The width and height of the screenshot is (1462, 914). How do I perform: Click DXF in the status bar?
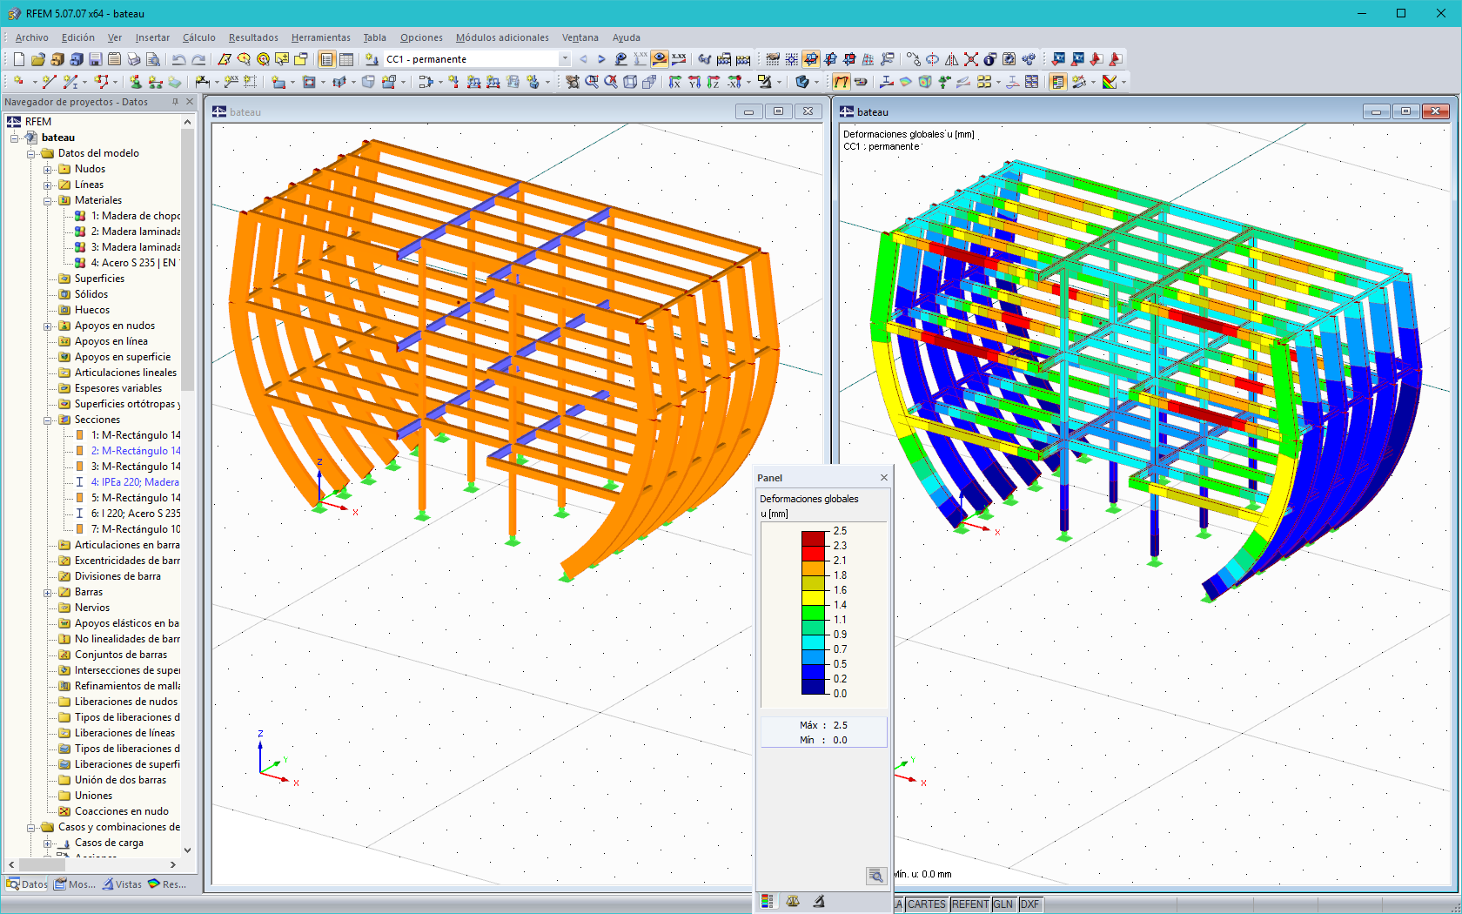coord(1029,904)
